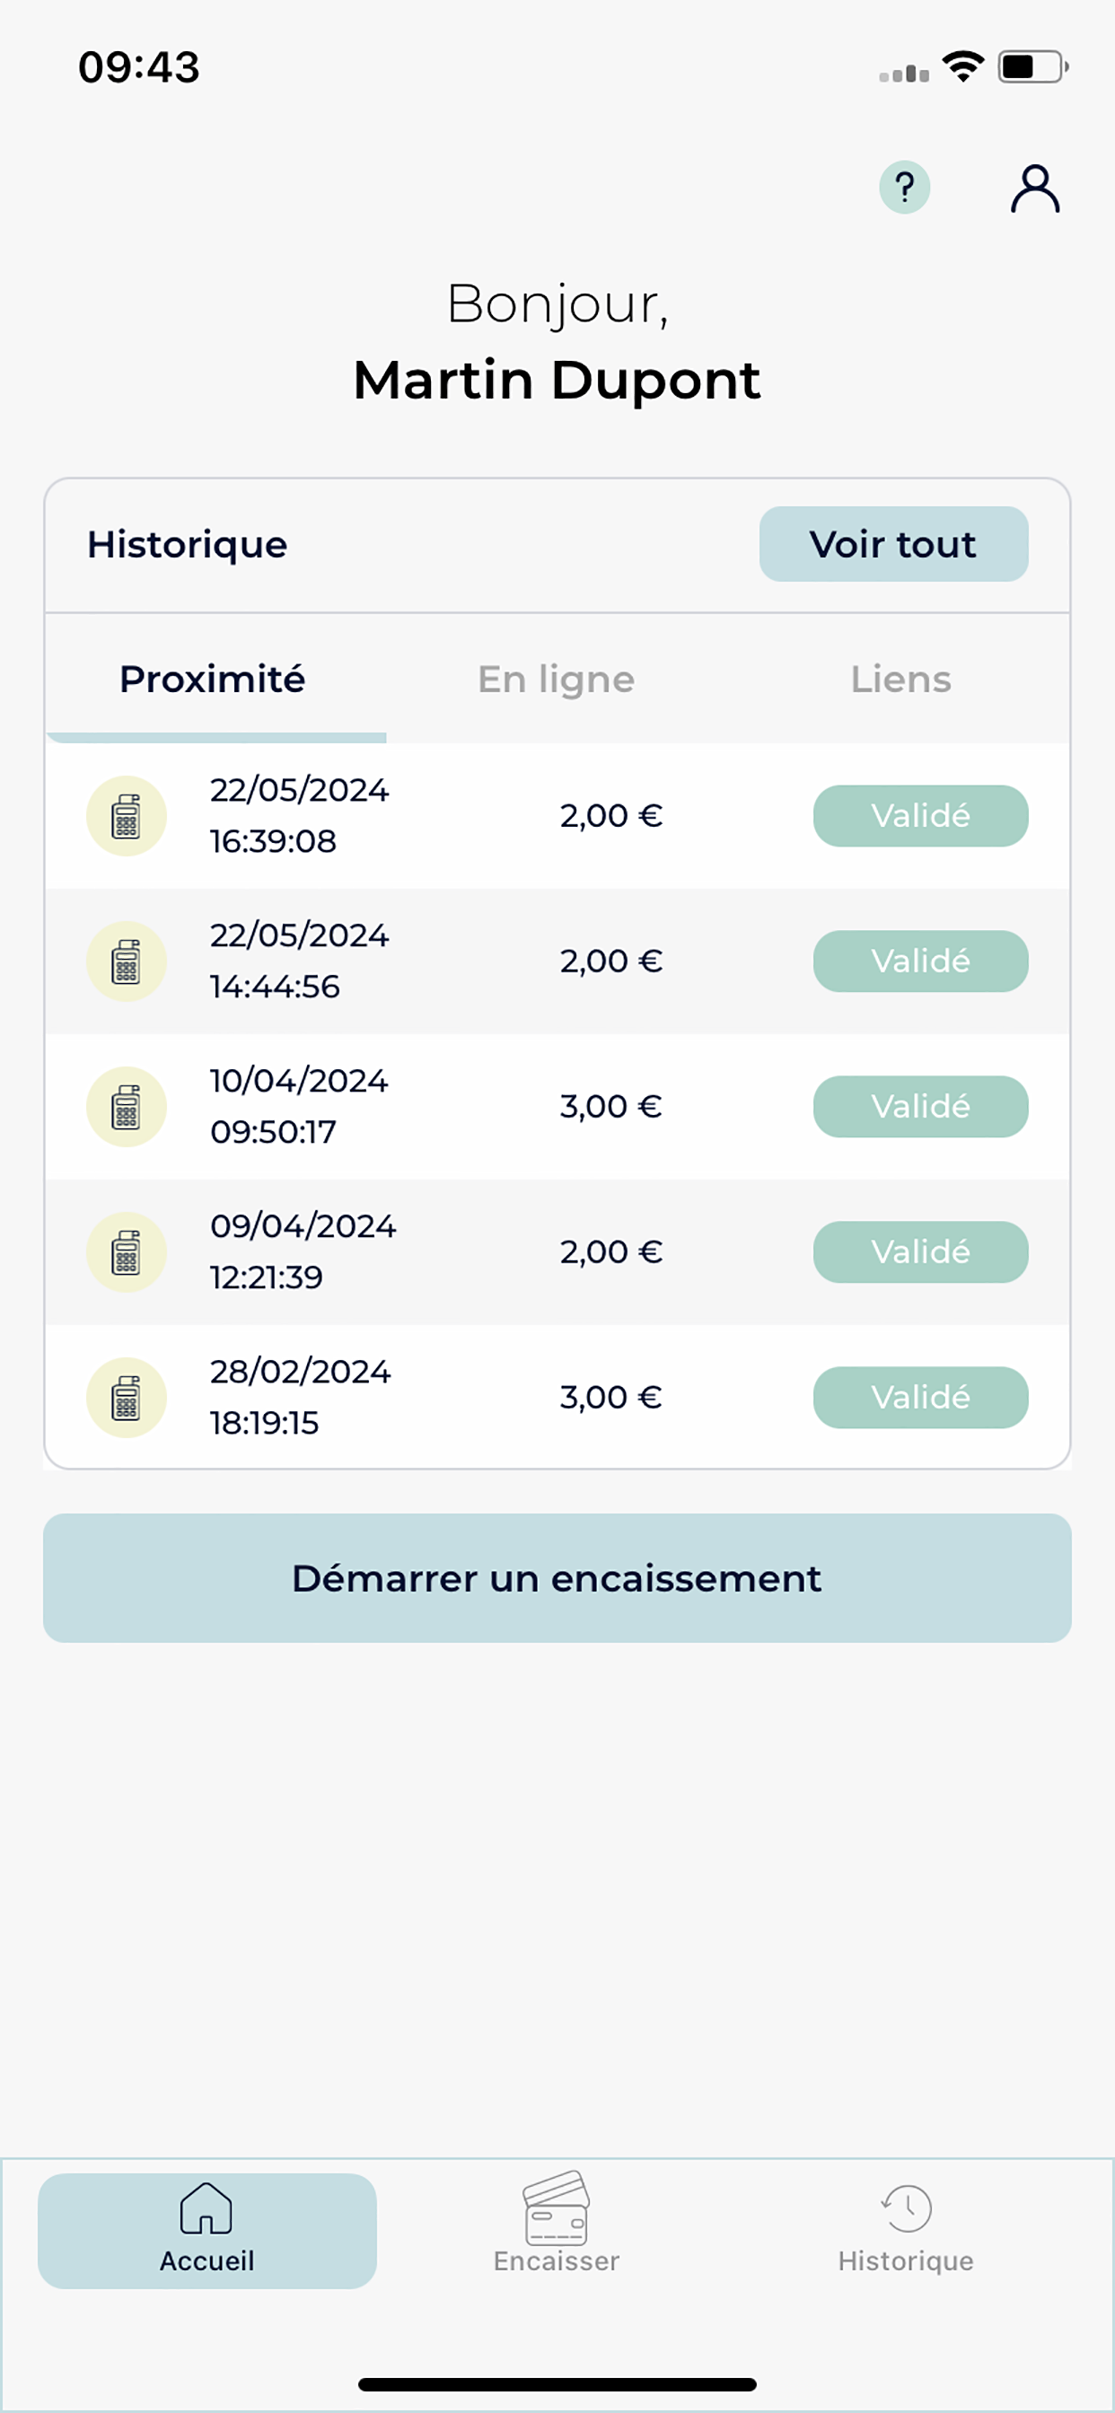Screen dimensions: 1115x2413
Task: Switch to the Liens tab
Action: (x=900, y=680)
